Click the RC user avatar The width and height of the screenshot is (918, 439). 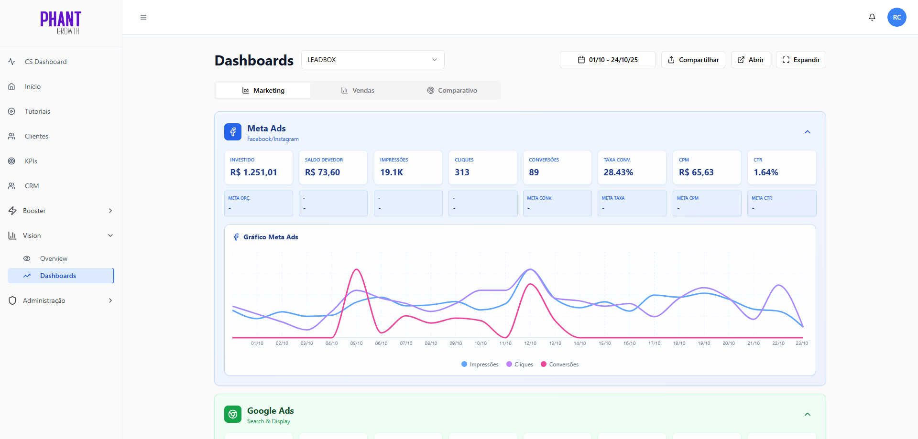coord(896,17)
